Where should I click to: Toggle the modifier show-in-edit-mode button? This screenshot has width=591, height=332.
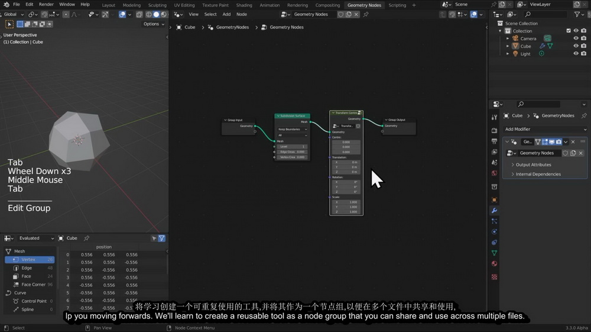545,142
